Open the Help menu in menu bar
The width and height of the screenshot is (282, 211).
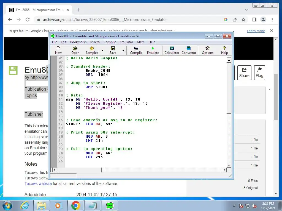point(152,42)
